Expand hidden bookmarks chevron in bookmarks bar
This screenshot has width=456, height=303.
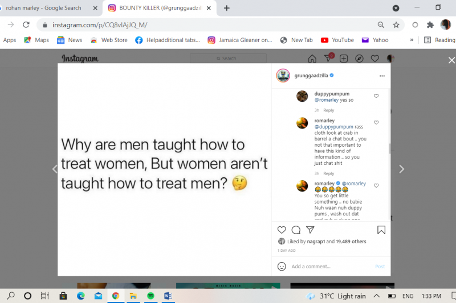(x=412, y=40)
